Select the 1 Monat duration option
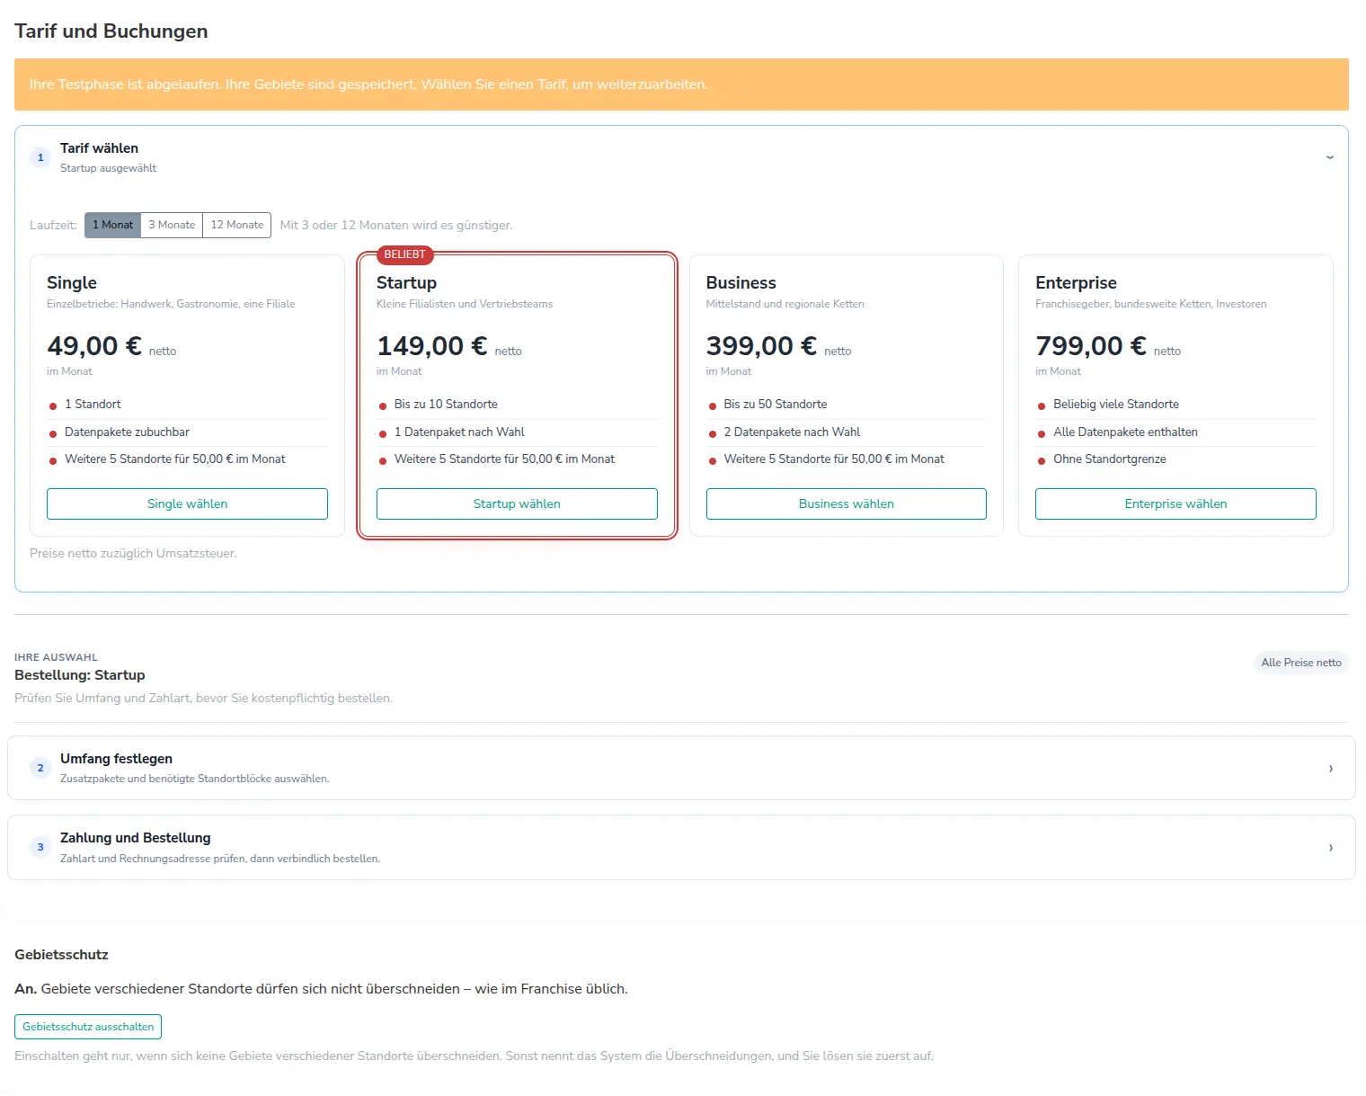Viewport: 1366px width, 1096px height. pos(112,225)
